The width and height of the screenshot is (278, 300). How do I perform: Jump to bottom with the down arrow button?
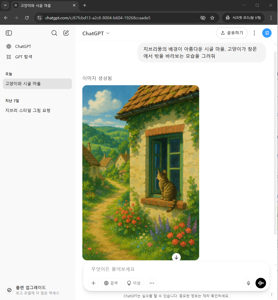(x=176, y=257)
